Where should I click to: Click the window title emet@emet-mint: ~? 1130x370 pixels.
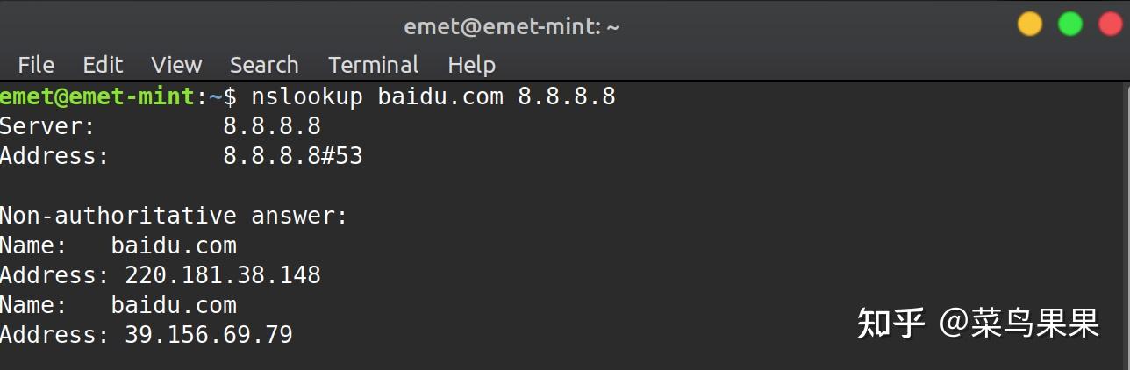[x=511, y=26]
